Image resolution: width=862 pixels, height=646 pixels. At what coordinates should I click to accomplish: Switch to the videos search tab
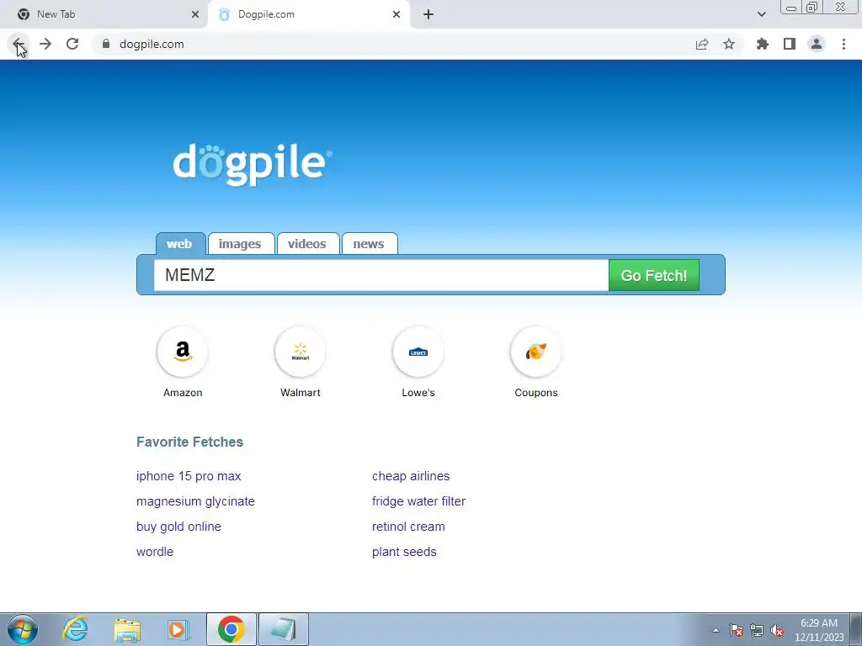(307, 244)
